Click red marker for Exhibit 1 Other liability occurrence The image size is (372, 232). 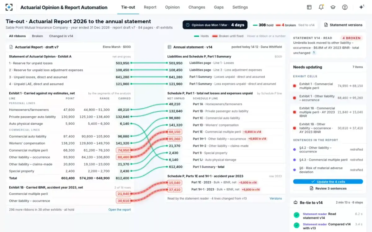coord(294,98)
